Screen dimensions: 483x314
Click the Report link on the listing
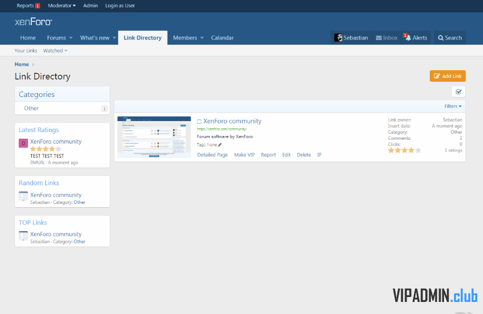[268, 155]
